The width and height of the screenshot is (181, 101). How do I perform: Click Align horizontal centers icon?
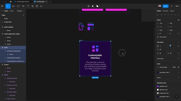point(161,15)
